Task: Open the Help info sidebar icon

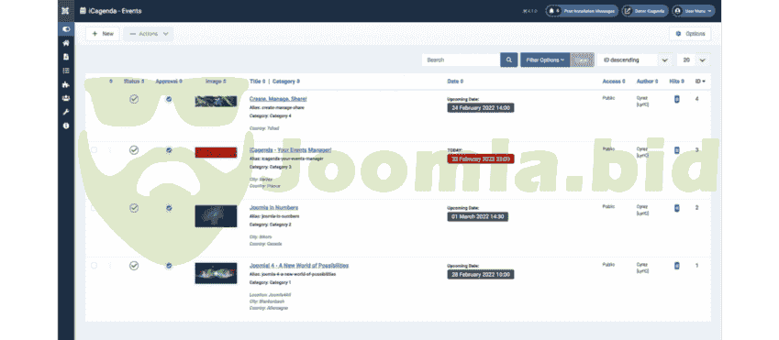Action: tap(66, 126)
